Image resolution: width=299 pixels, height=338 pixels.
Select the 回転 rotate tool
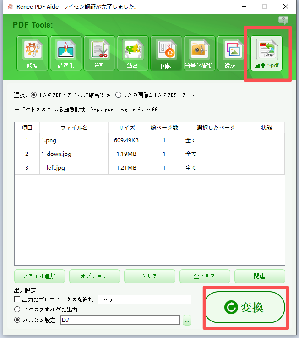tap(166, 53)
